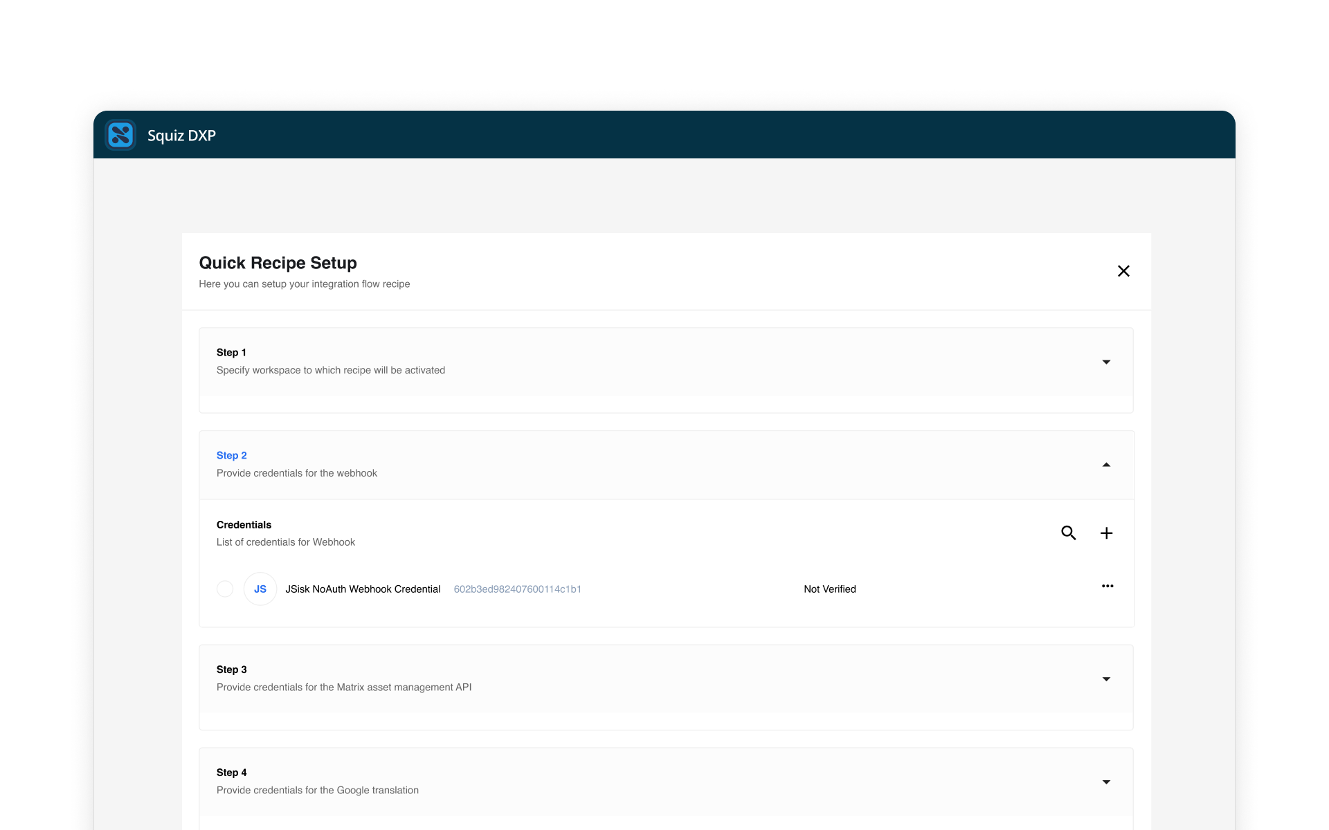Click the Not Verified status text
This screenshot has width=1329, height=830.
pyautogui.click(x=830, y=589)
